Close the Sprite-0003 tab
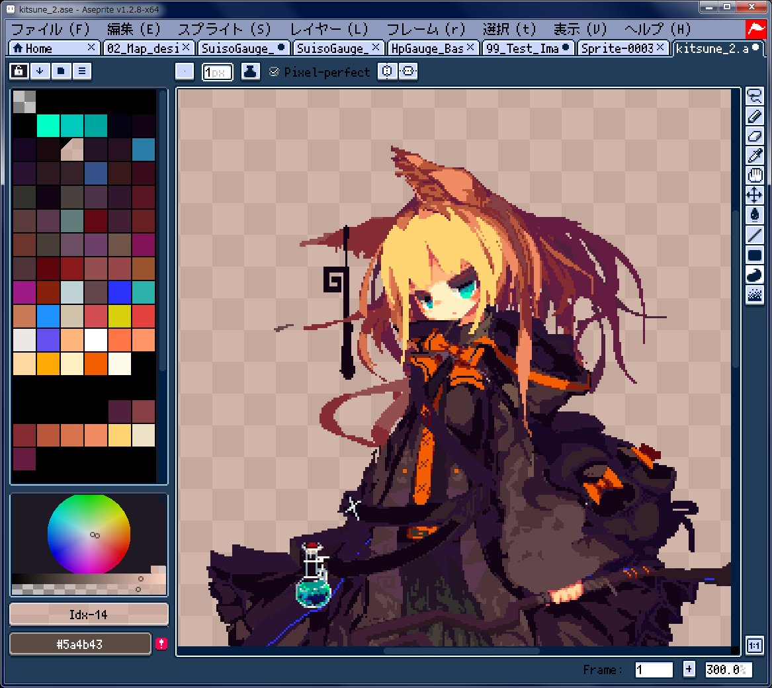Screen dimensions: 772x688 click(661, 47)
